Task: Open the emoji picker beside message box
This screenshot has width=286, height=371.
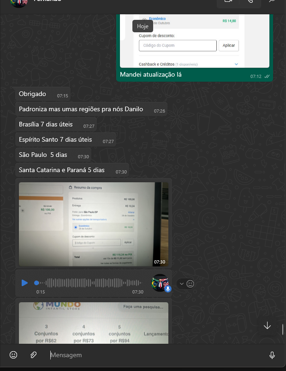Action: pyautogui.click(x=13, y=355)
